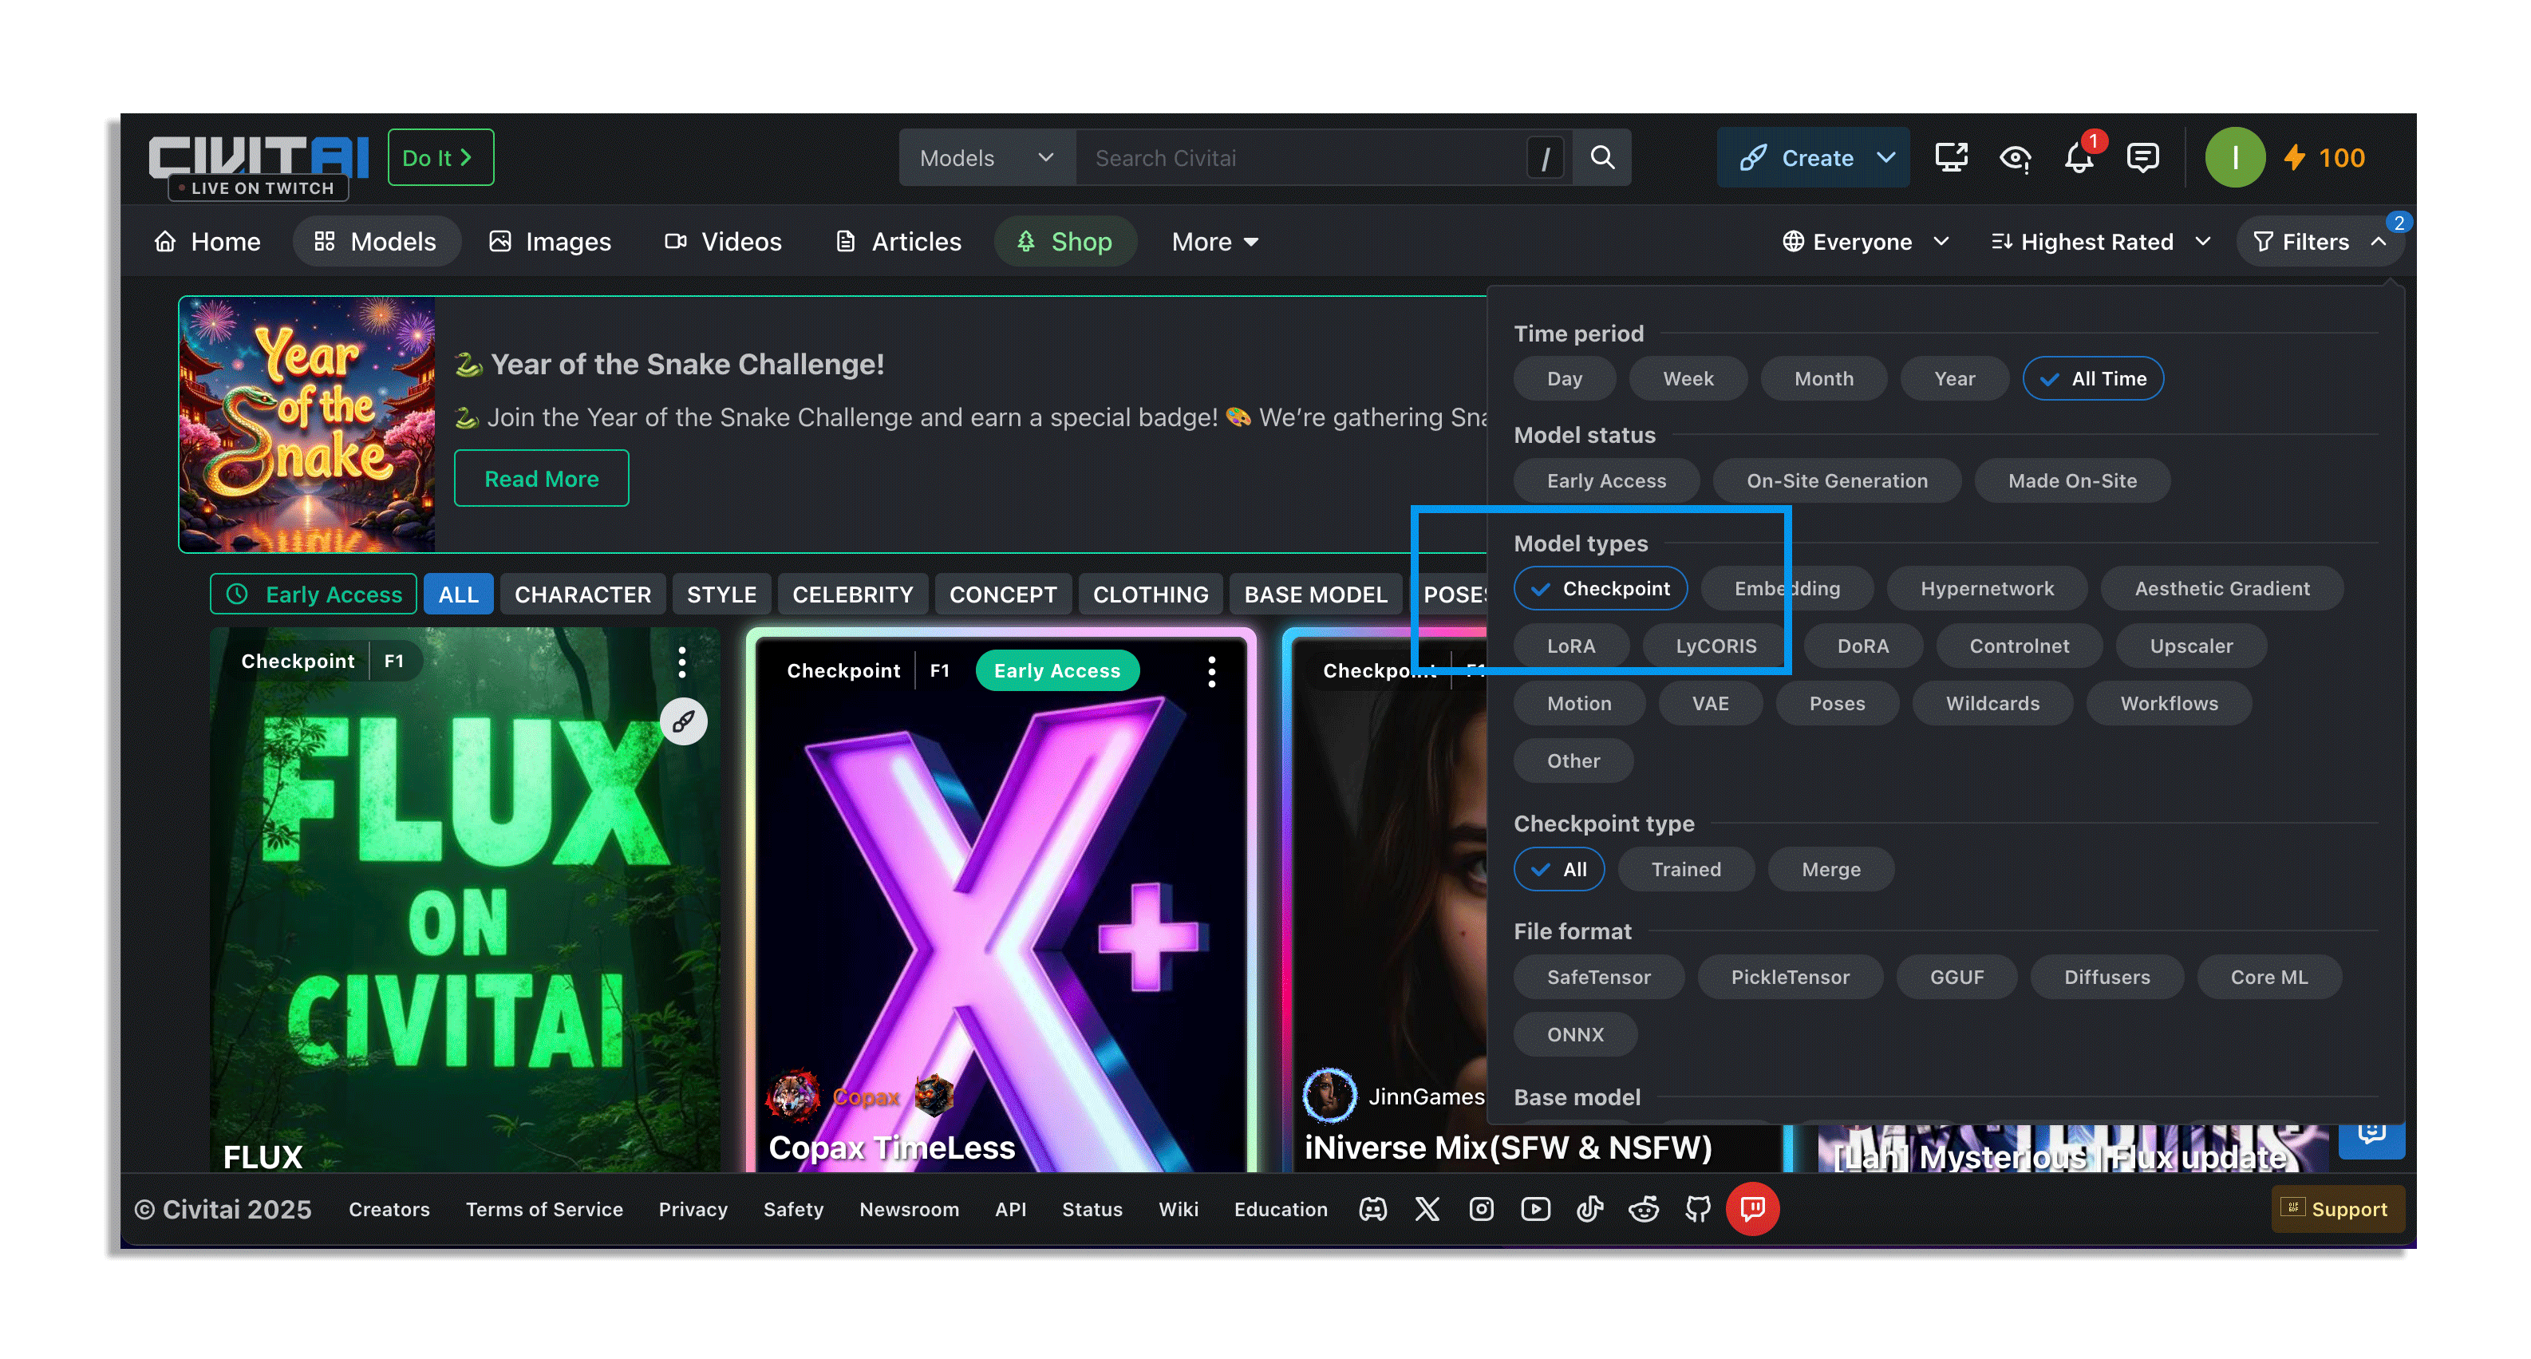The image size is (2531, 1359).
Task: Expand the Models search category dropdown
Action: pyautogui.click(x=985, y=158)
